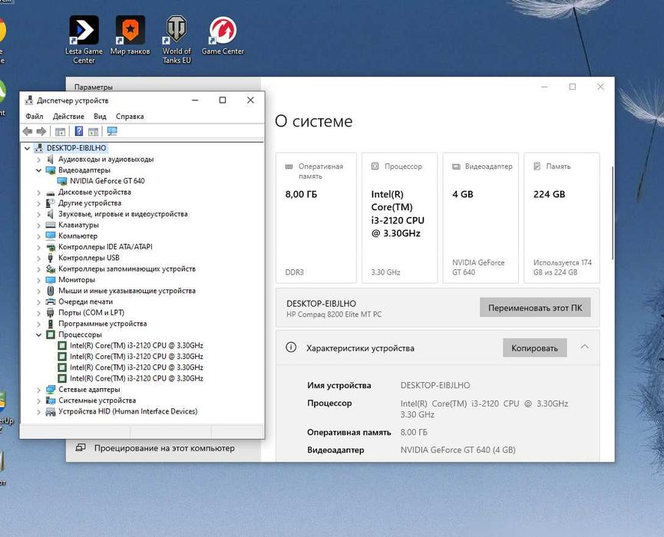Viewport: 664px width, 537px height.
Task: Click the Мониторы monitor icon
Action: 51,280
